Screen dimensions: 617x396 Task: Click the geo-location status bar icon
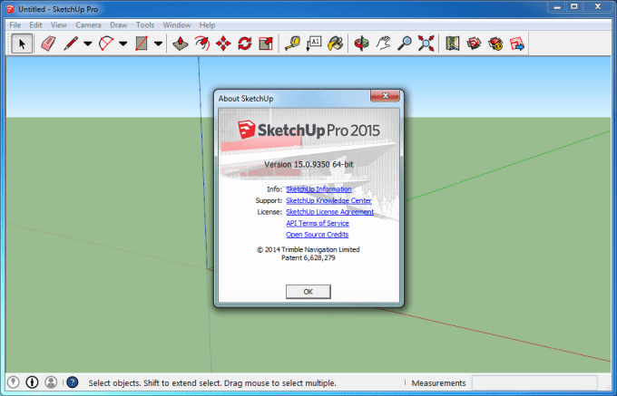point(14,382)
